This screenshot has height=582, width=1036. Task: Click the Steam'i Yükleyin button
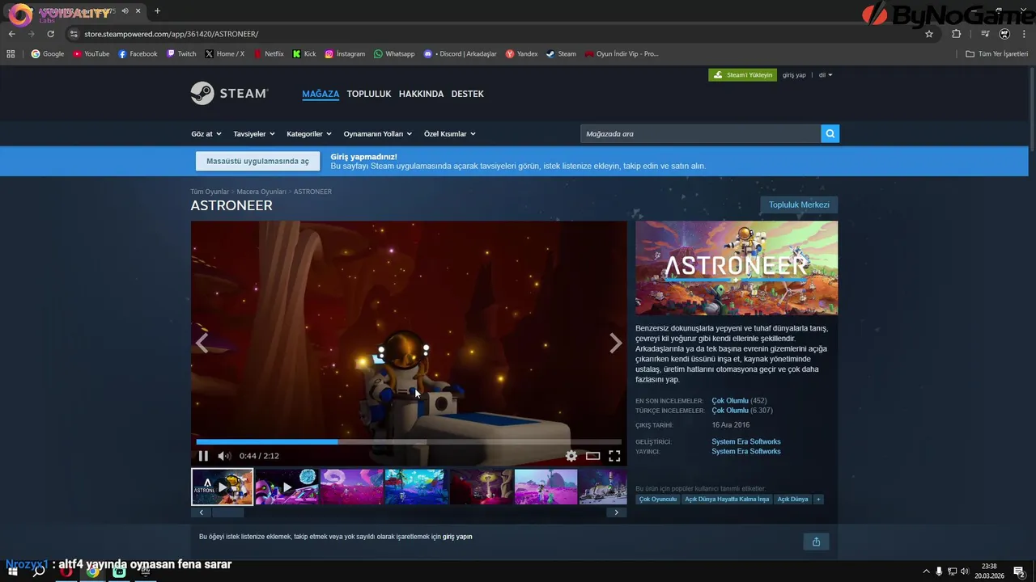click(x=743, y=75)
